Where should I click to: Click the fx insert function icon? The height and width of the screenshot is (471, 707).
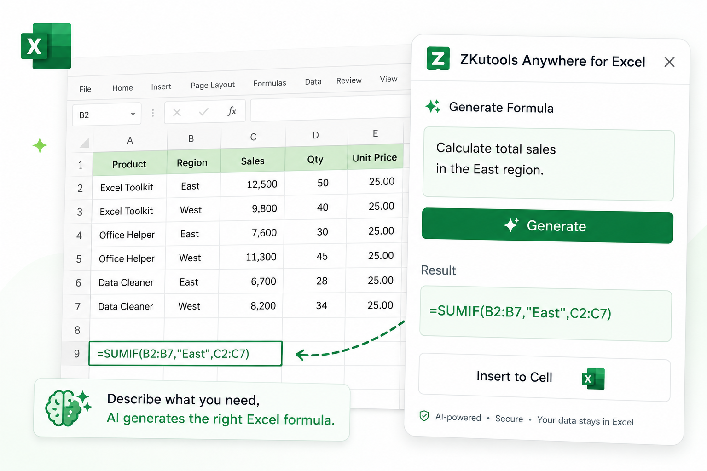point(232,111)
